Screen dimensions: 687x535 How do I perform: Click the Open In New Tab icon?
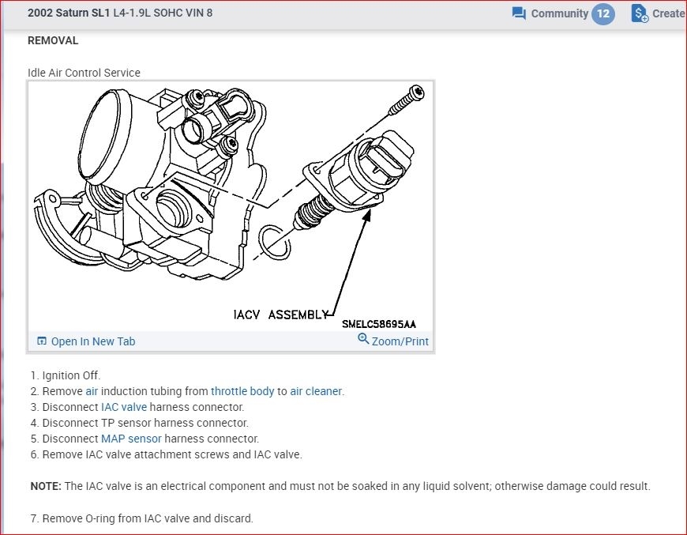(42, 341)
